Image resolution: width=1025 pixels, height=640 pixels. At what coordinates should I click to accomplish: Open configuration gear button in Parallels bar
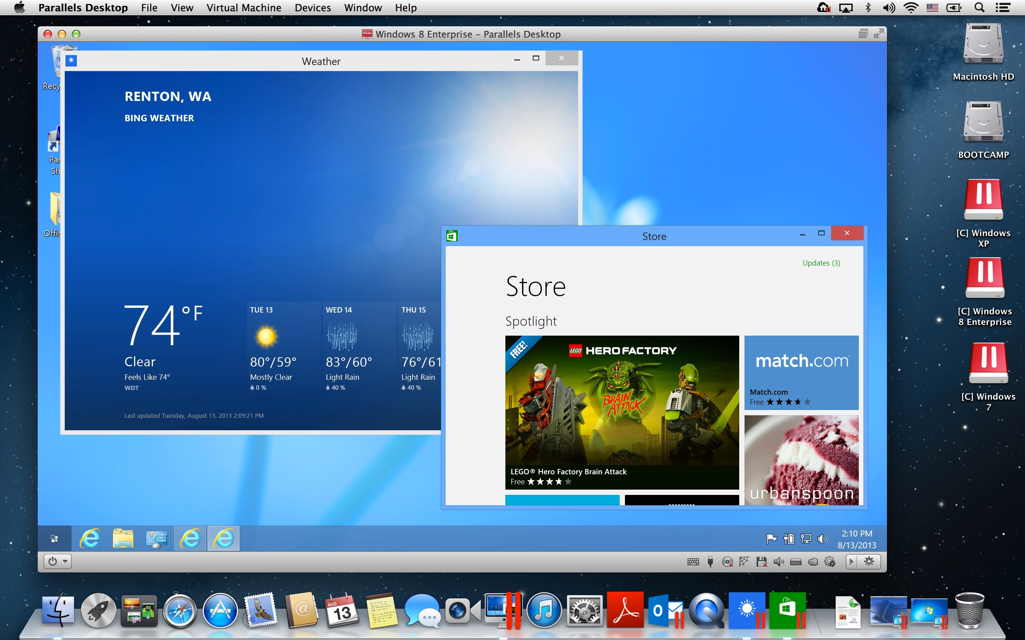[869, 561]
